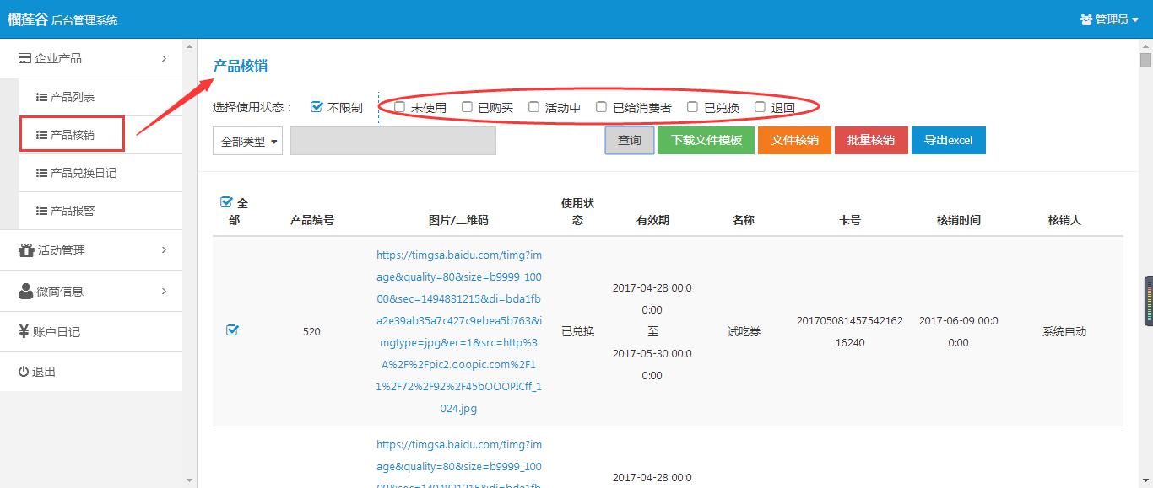Click the 榴莲谷 brand logo
Image resolution: width=1153 pixels, height=488 pixels.
27,19
